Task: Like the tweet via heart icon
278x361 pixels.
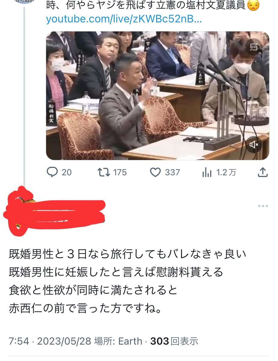Action: click(155, 172)
